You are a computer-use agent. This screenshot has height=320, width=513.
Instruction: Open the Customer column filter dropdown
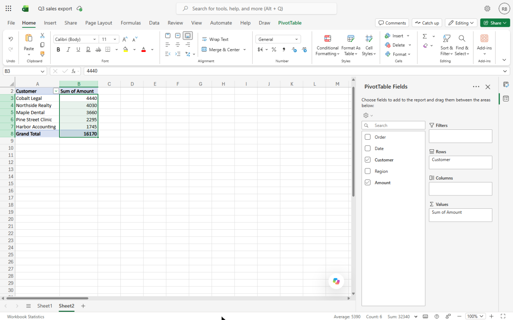coord(56,91)
